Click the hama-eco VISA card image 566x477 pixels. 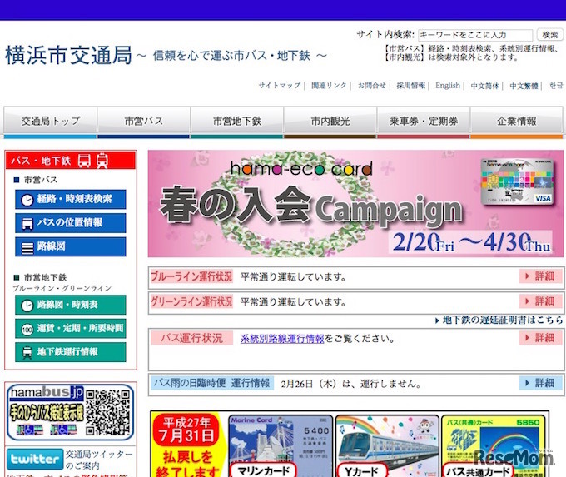(517, 182)
